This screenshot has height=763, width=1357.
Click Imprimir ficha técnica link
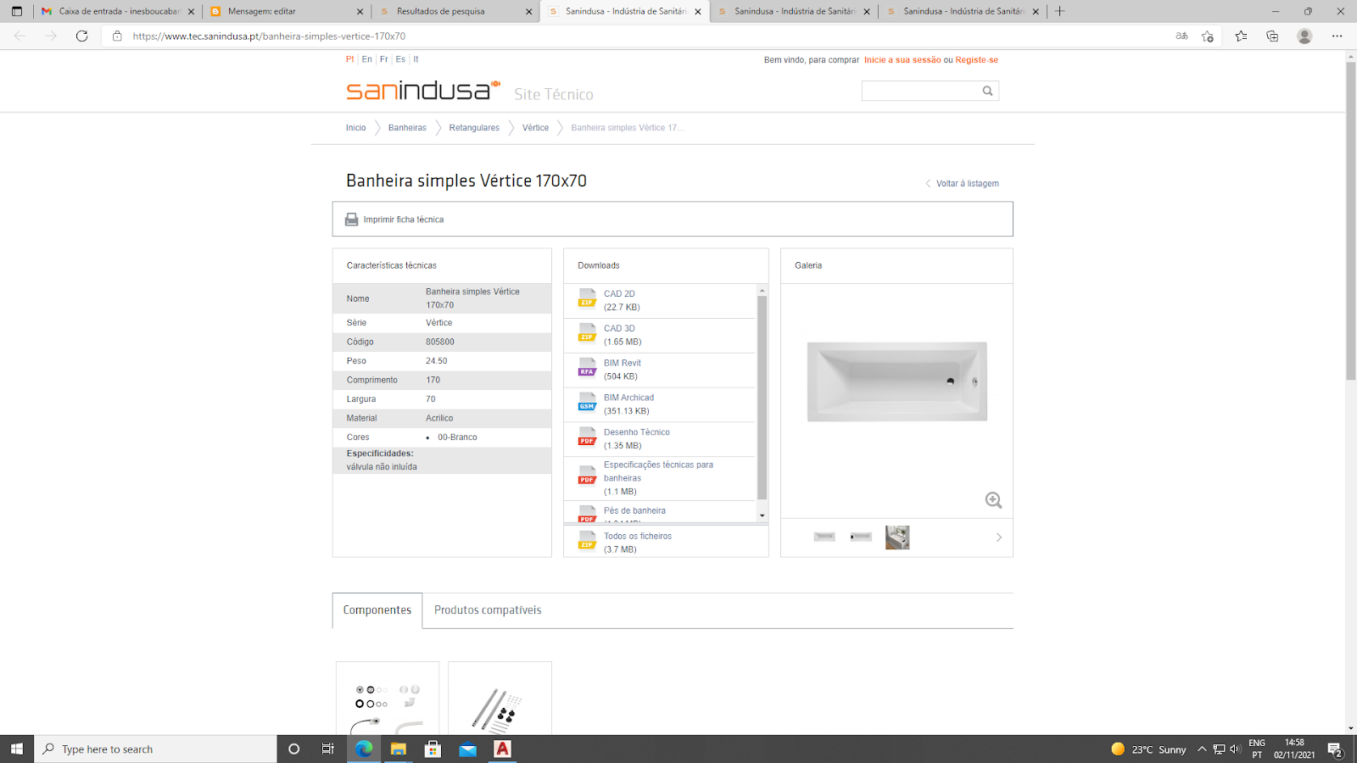404,220
